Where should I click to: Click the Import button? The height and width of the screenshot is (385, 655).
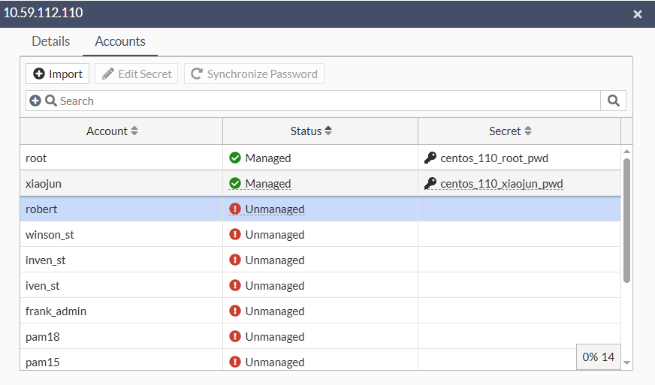tap(58, 74)
